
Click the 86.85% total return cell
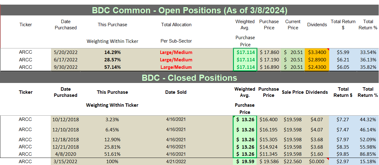(x=368, y=154)
